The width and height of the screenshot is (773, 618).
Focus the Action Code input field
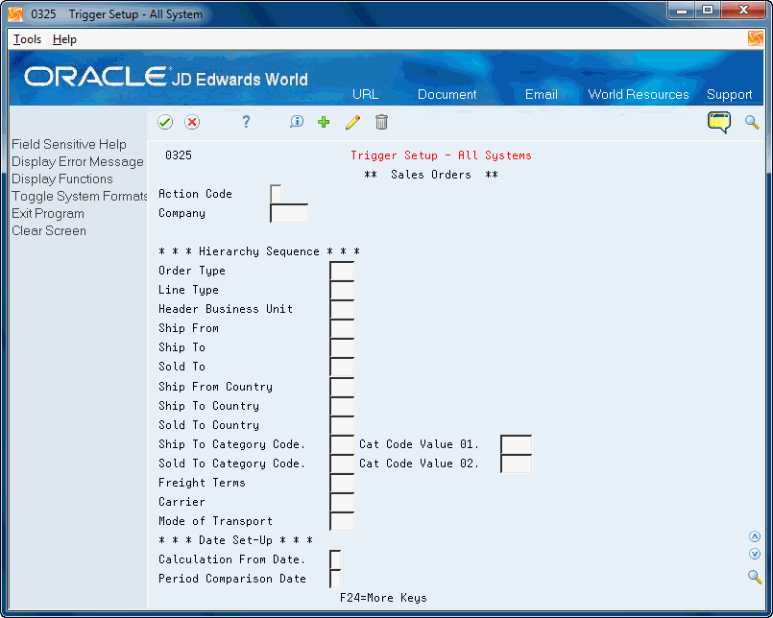tap(276, 194)
